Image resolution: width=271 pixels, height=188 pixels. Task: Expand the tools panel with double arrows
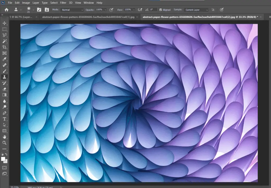pos(2,15)
